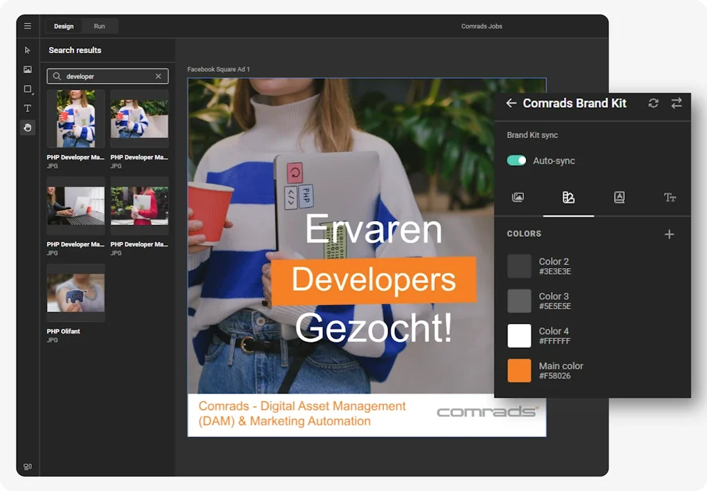Open the Brand Kit fonts tab
The height and width of the screenshot is (491, 707).
(x=670, y=197)
